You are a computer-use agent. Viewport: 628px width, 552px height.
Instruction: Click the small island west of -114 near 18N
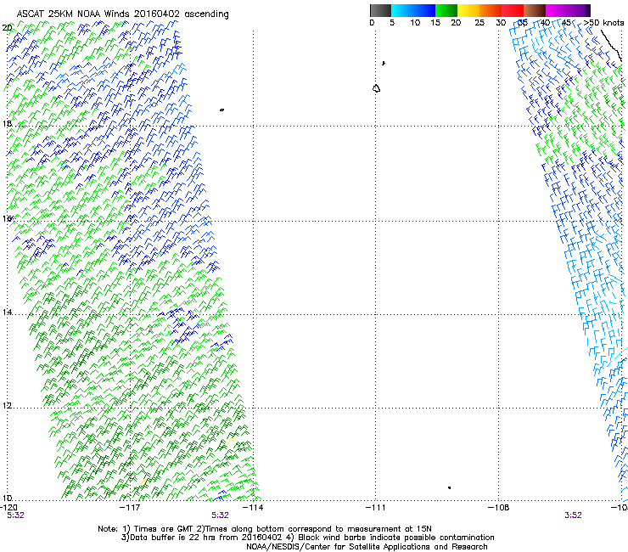click(221, 110)
